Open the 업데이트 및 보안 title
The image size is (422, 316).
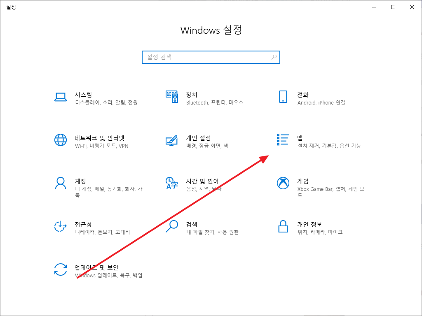click(x=96, y=267)
